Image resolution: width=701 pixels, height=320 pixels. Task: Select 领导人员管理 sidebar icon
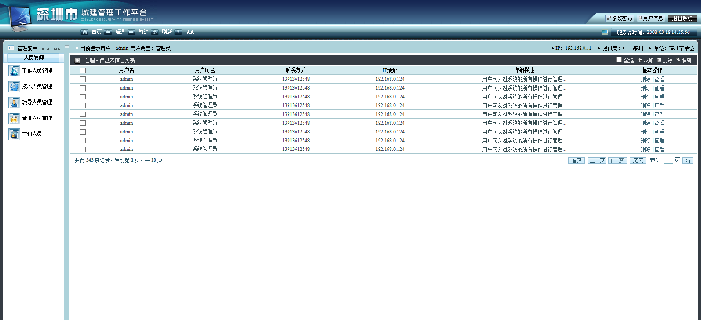pos(14,102)
